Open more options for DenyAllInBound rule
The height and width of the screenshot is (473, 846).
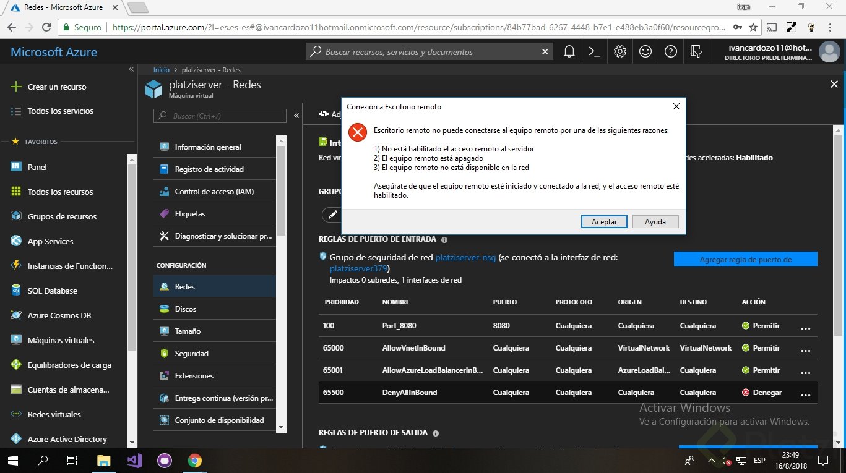pos(805,394)
